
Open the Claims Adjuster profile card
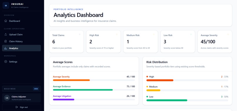21,98
